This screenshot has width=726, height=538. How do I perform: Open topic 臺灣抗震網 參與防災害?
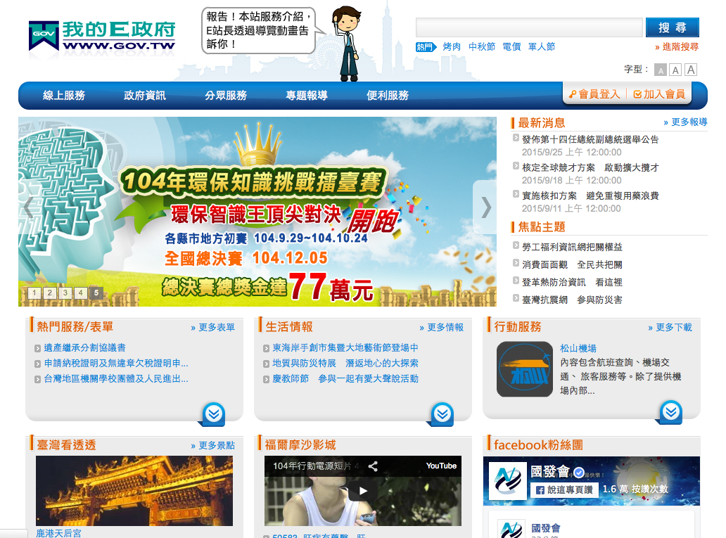(572, 300)
